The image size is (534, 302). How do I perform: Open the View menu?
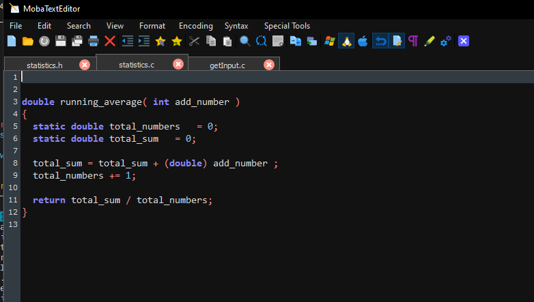[115, 26]
